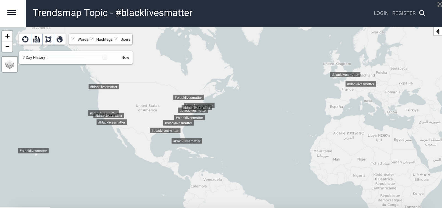Screen dimensions: 442x208
Task: Select the globe world view icon
Action: point(60,39)
